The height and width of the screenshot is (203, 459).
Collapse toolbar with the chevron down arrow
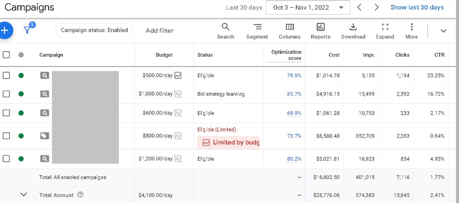pos(443,31)
